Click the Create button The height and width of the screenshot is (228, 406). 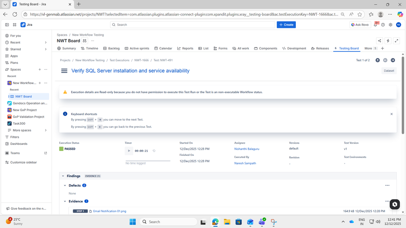286,25
